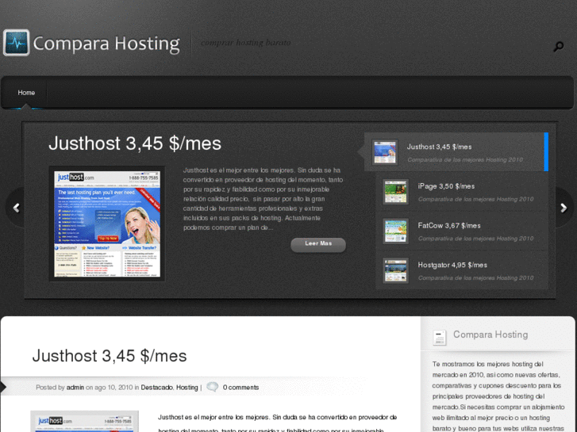Advance slider with the right arrow
577x432 pixels.
tap(564, 208)
